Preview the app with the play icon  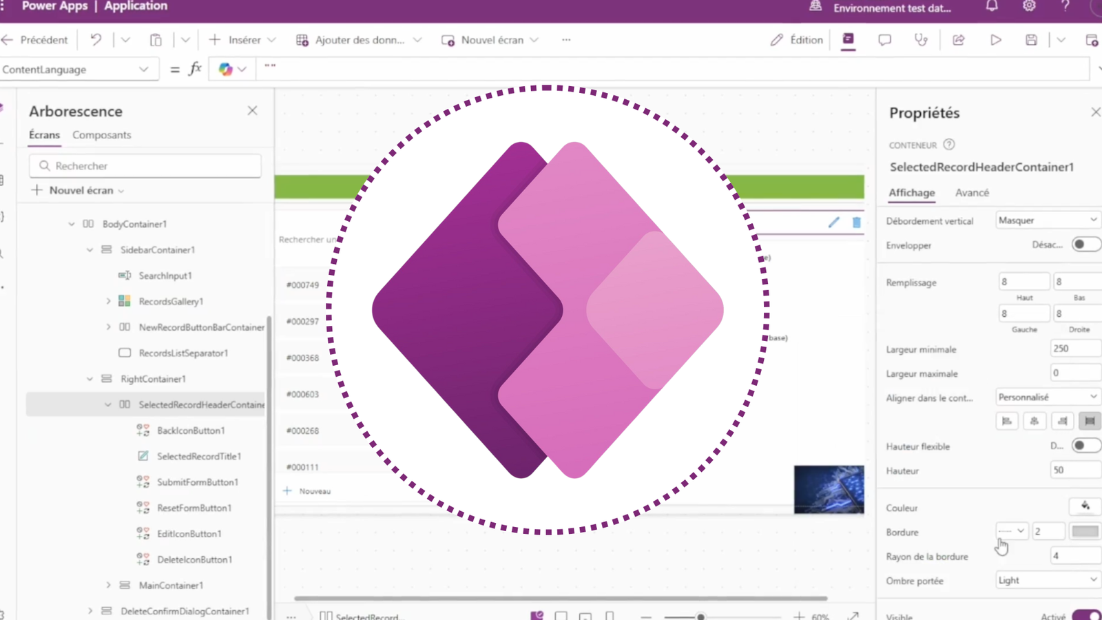click(996, 39)
